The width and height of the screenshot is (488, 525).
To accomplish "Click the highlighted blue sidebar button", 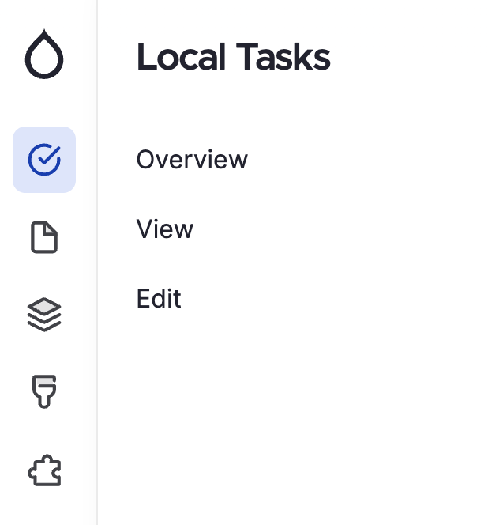I will tap(44, 160).
